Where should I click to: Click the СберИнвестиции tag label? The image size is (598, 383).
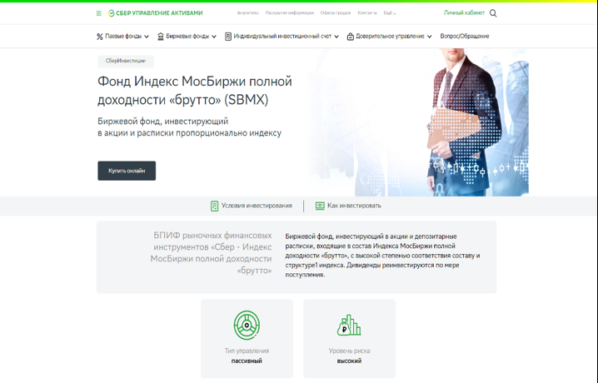point(126,61)
